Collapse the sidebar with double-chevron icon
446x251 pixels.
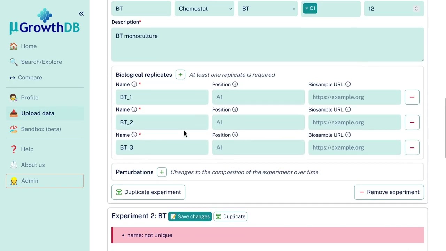pos(81,14)
